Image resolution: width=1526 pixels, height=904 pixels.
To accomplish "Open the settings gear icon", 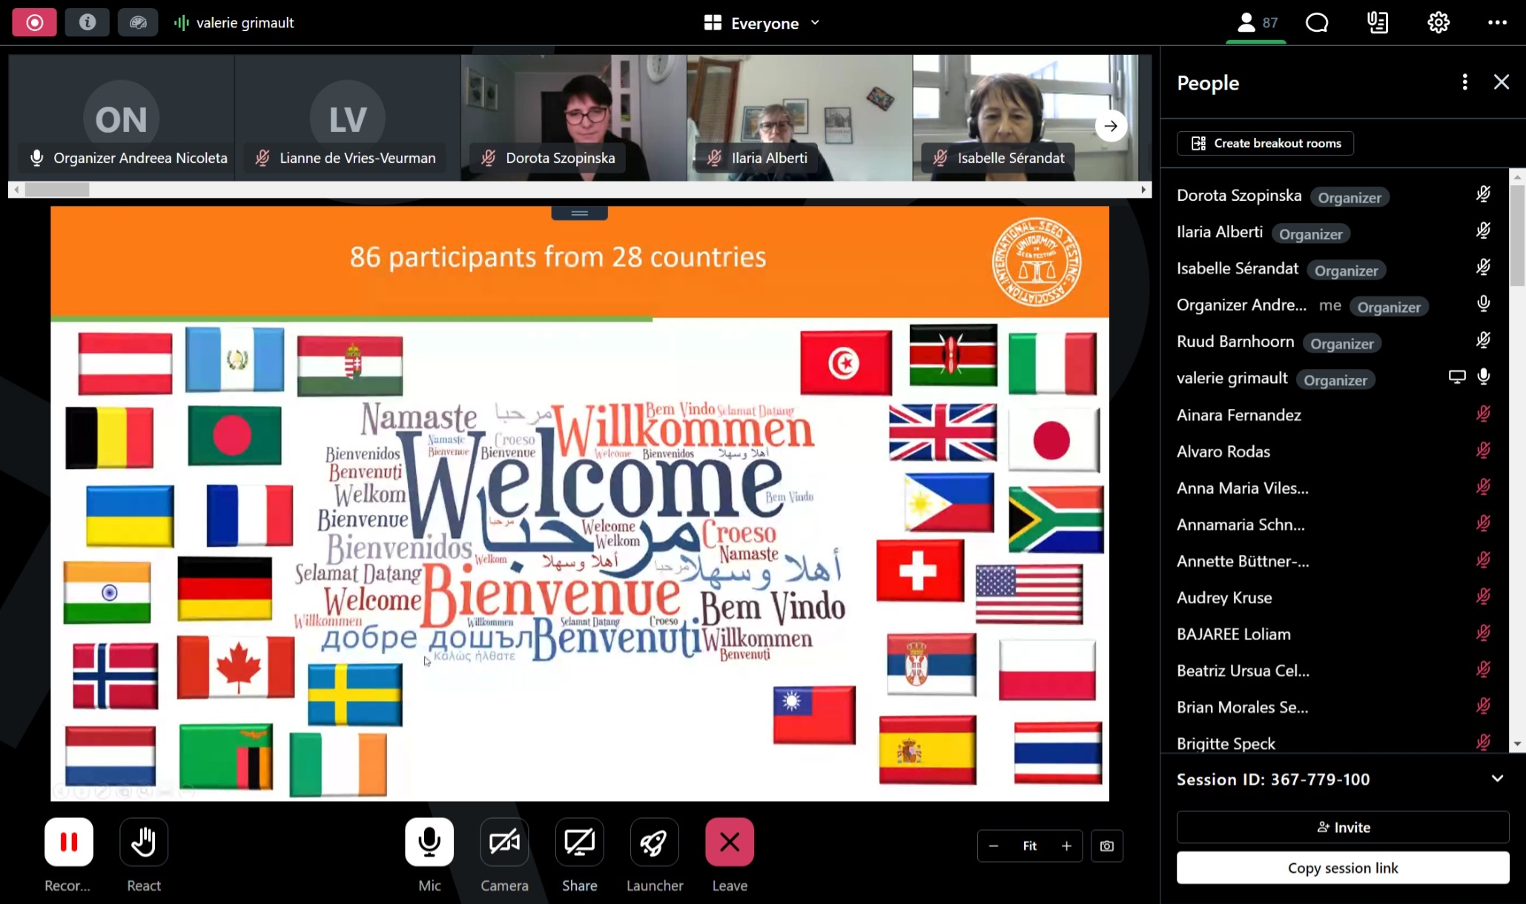I will (x=1438, y=22).
